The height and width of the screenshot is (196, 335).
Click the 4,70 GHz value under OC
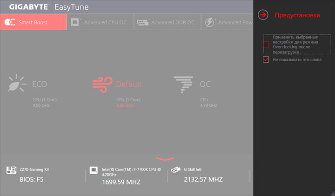[x=208, y=105]
